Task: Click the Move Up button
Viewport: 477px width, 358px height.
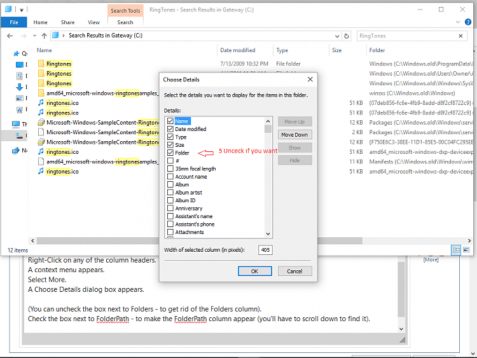Action: [x=294, y=121]
